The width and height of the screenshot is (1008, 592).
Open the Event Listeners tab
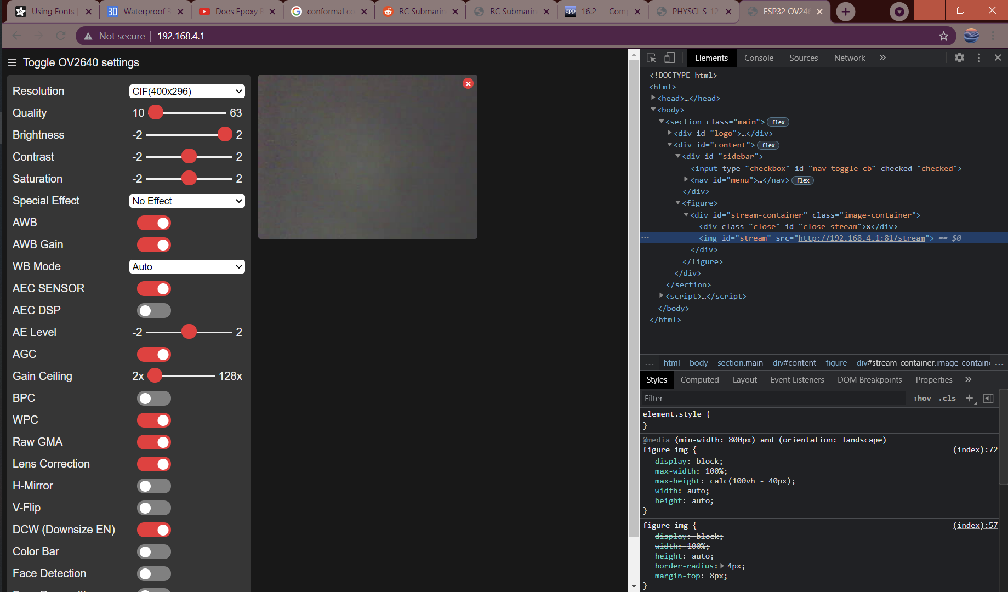(x=797, y=379)
